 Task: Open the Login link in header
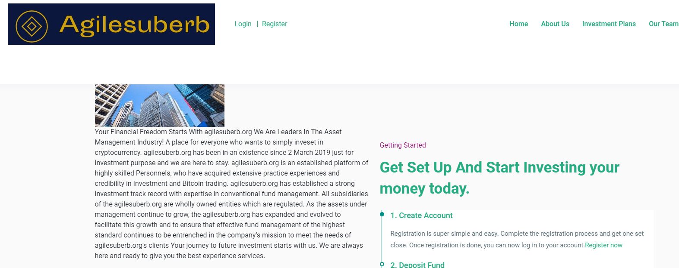243,24
